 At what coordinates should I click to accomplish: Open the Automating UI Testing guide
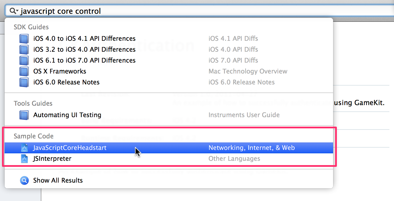click(x=169, y=115)
